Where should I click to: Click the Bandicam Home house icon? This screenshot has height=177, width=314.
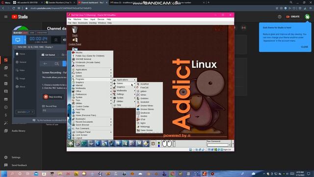tap(17, 54)
